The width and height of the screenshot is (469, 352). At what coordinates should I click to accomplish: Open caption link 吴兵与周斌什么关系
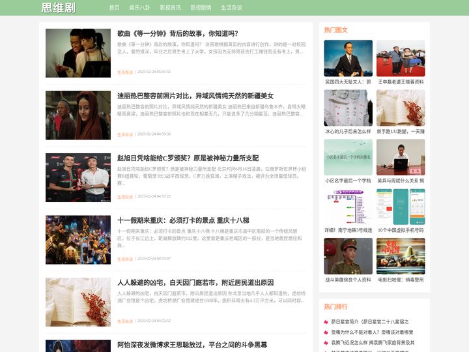click(x=401, y=181)
